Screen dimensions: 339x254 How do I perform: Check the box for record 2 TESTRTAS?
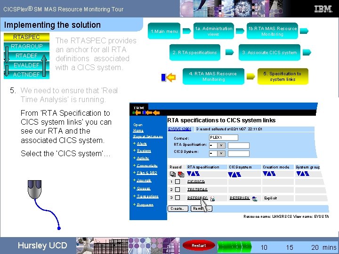(x=178, y=190)
